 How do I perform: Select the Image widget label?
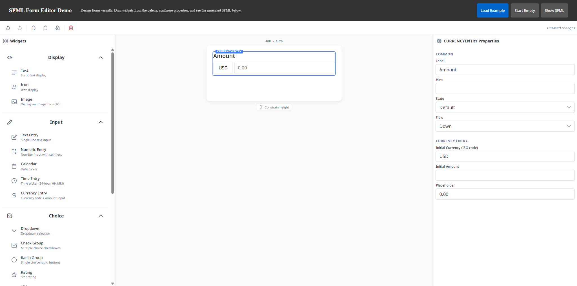tap(26, 99)
